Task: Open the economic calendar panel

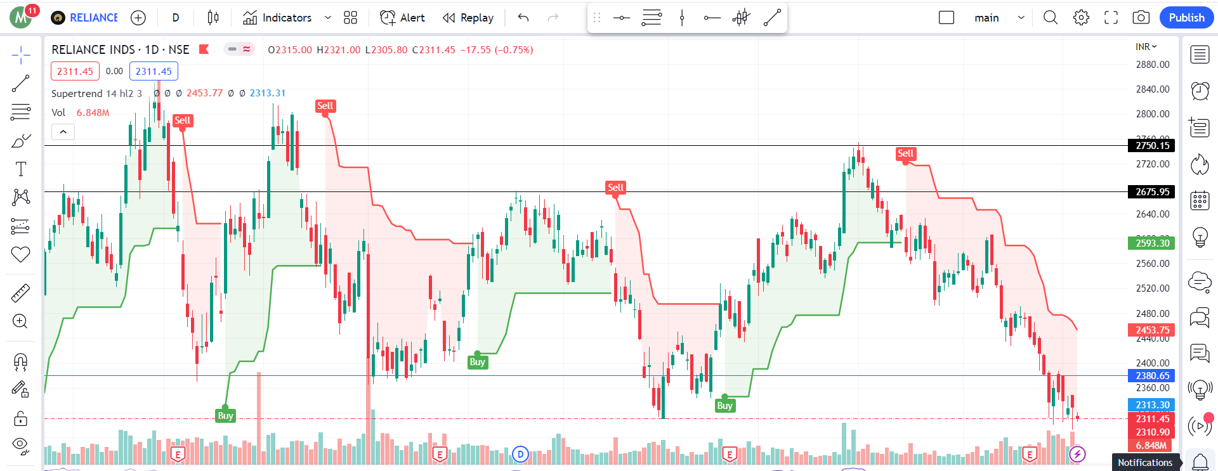Action: [x=1200, y=200]
